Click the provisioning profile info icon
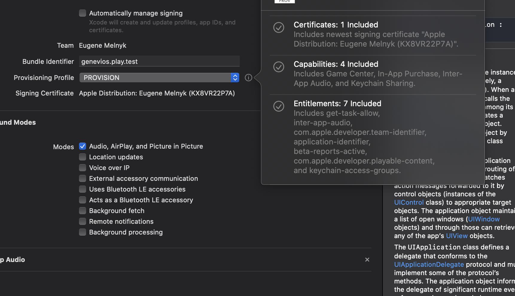 point(249,78)
